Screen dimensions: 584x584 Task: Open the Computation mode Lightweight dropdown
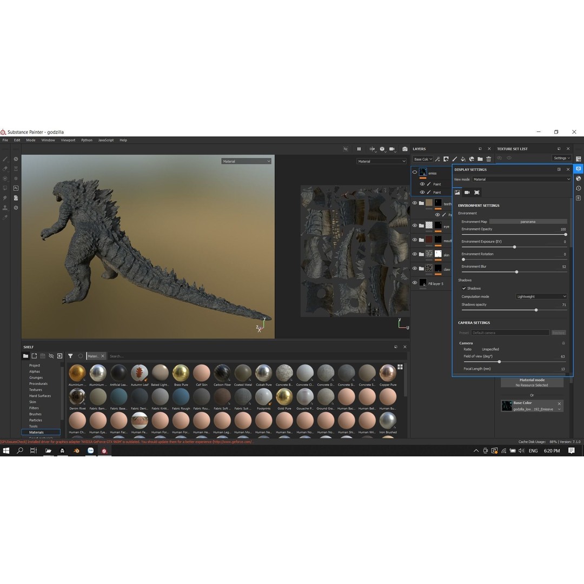tap(541, 296)
